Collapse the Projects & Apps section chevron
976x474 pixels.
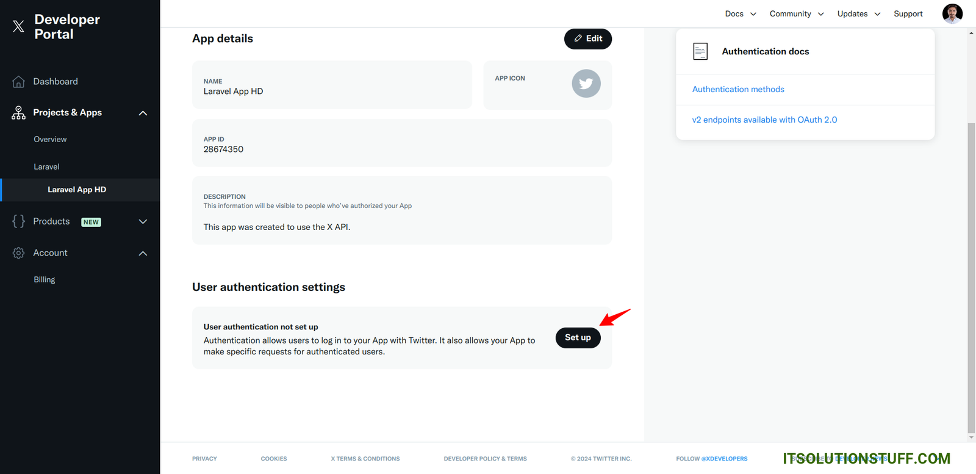(x=143, y=113)
